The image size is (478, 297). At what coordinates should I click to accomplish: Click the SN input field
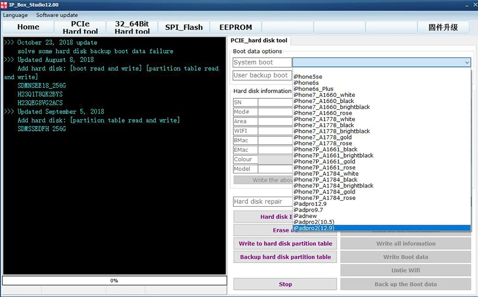tap(275, 102)
